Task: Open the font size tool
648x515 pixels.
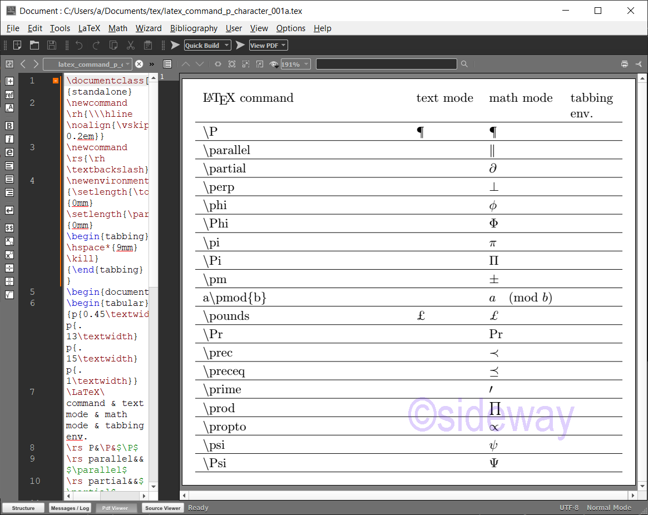Action: pos(9,108)
